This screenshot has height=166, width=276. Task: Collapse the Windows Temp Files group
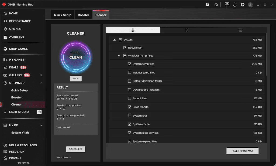pyautogui.click(x=119, y=56)
